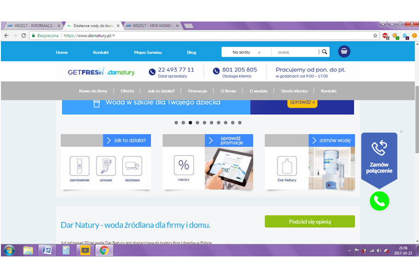419x277 pixels.
Task: Open the Windows Start menu
Action: tap(9, 251)
